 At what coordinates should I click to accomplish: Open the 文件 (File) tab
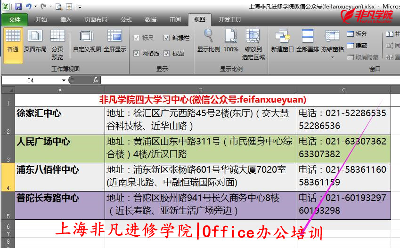15,19
